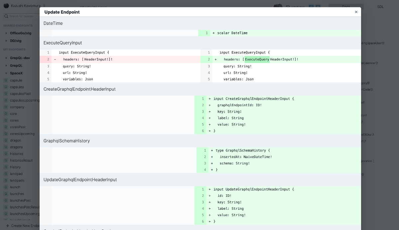This screenshot has height=230, width=399.
Task: Click the GraphqlSchemaHistory section heading
Action: tap(66, 141)
